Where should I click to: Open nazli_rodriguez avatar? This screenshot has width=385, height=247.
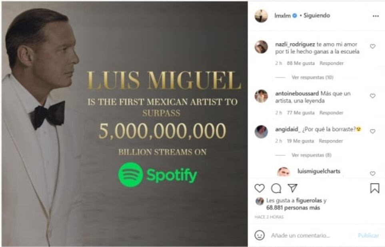[261, 47]
